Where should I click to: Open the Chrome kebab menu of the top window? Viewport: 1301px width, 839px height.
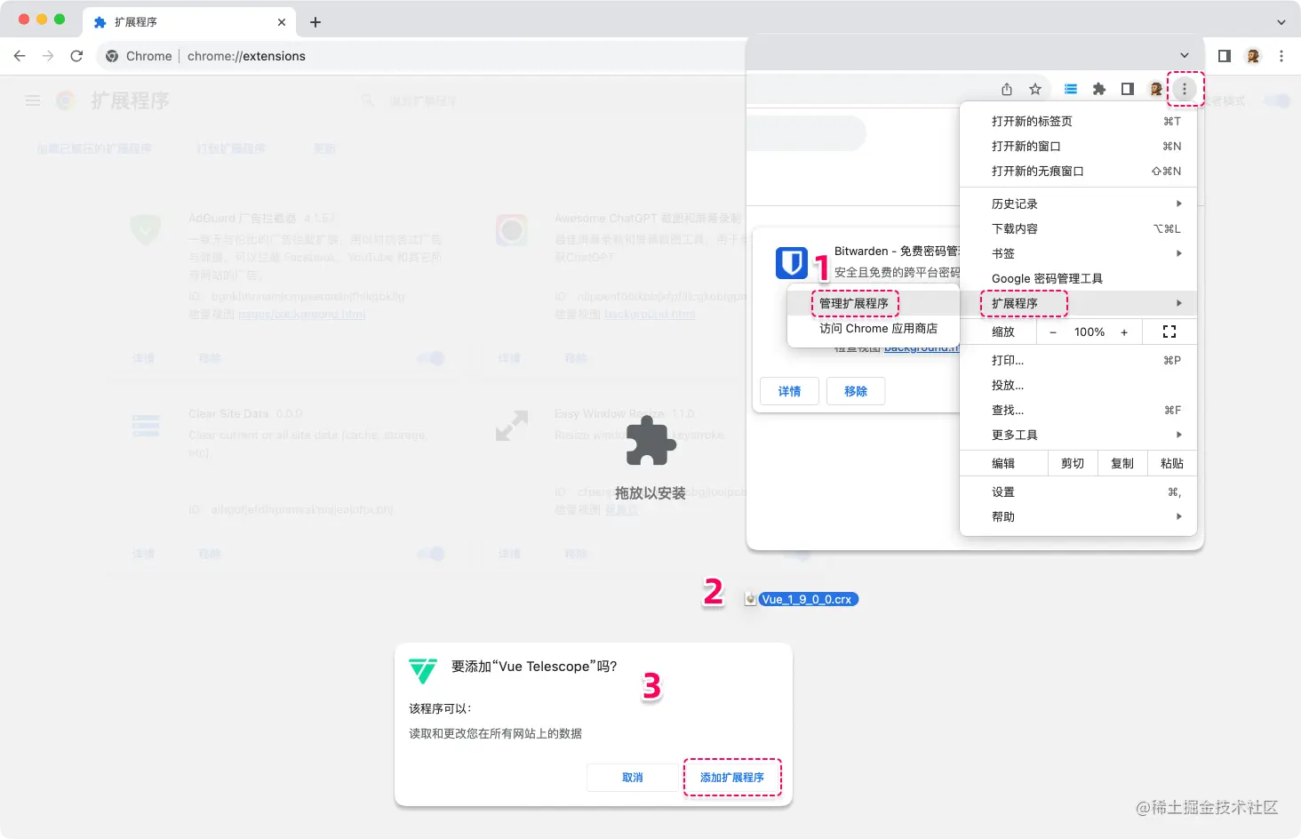1281,56
